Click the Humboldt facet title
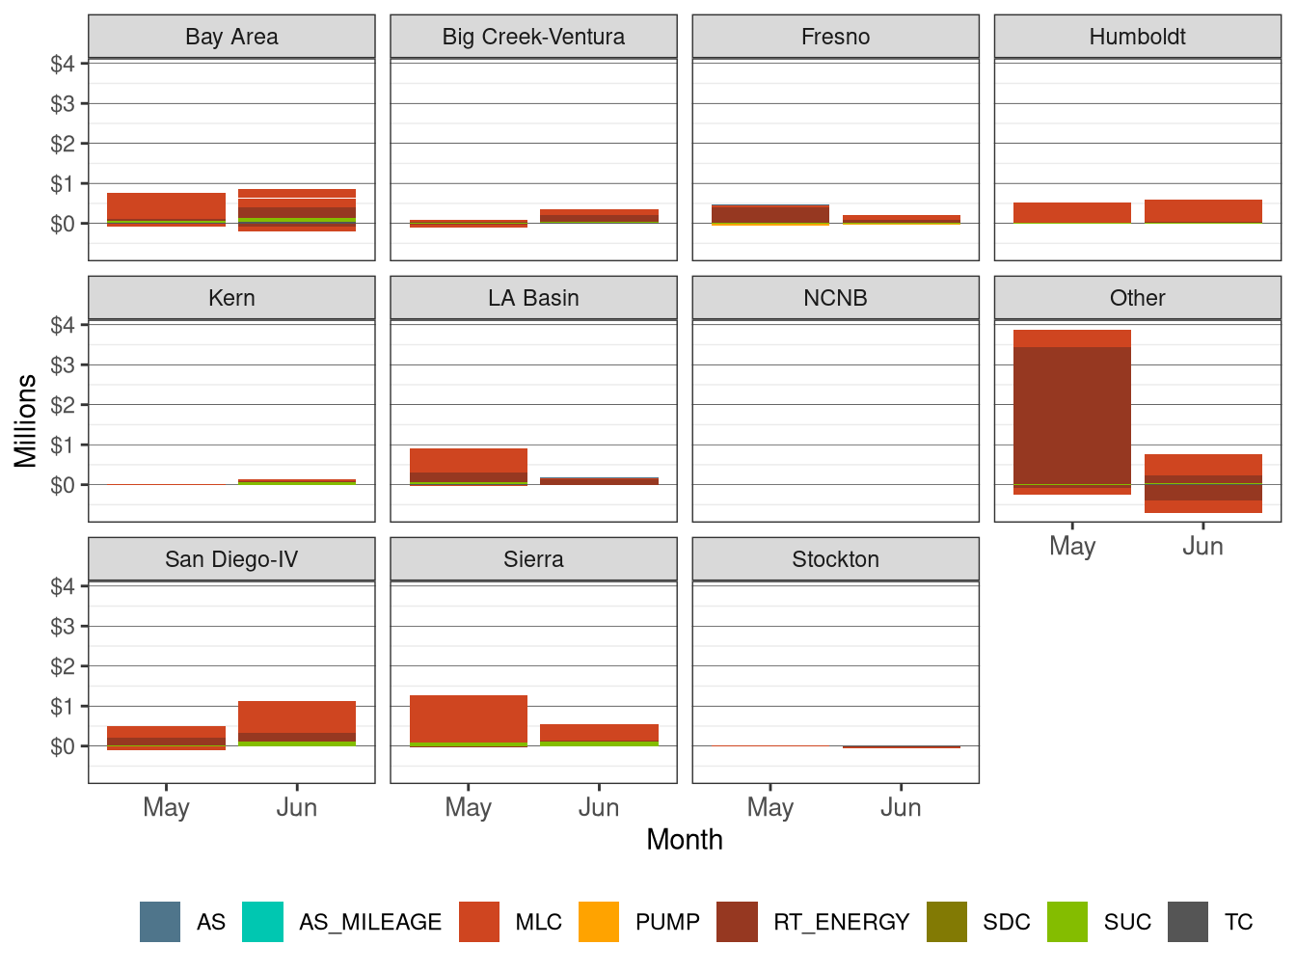The width and height of the screenshot is (1296, 972). [1138, 37]
